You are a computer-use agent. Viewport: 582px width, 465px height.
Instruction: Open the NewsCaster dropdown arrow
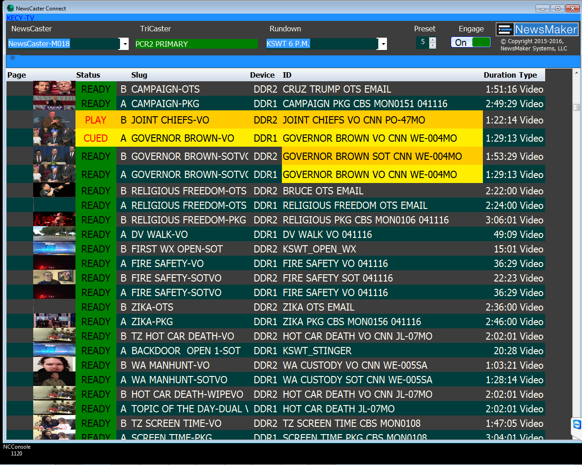(x=124, y=44)
